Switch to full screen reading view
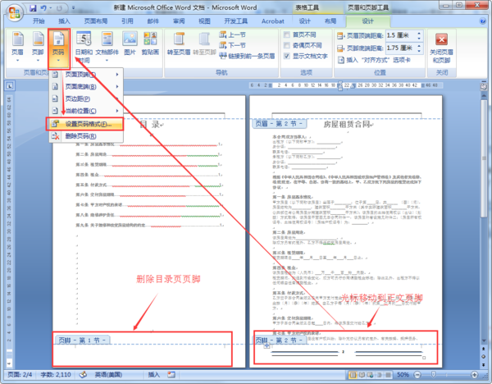492x384 pixels. (x=362, y=375)
